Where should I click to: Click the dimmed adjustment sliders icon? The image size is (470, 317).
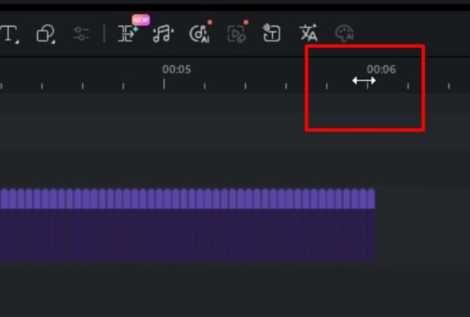coord(81,34)
